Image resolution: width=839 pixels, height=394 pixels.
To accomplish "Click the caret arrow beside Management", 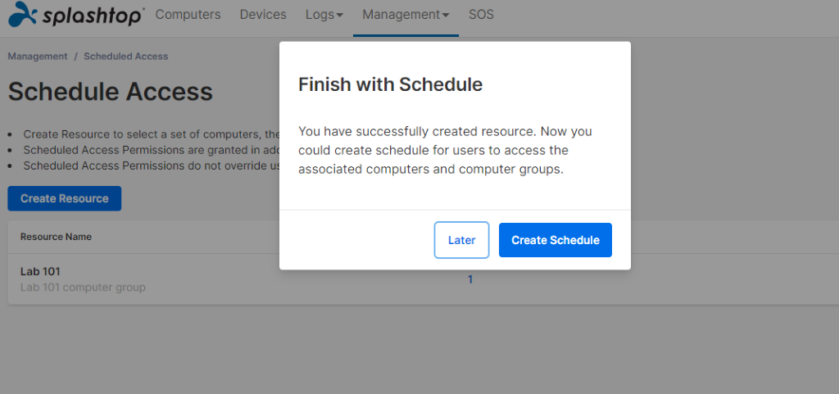I will pyautogui.click(x=445, y=16).
